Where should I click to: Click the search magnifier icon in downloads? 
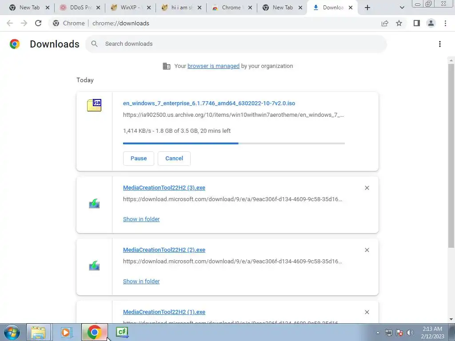coord(94,44)
